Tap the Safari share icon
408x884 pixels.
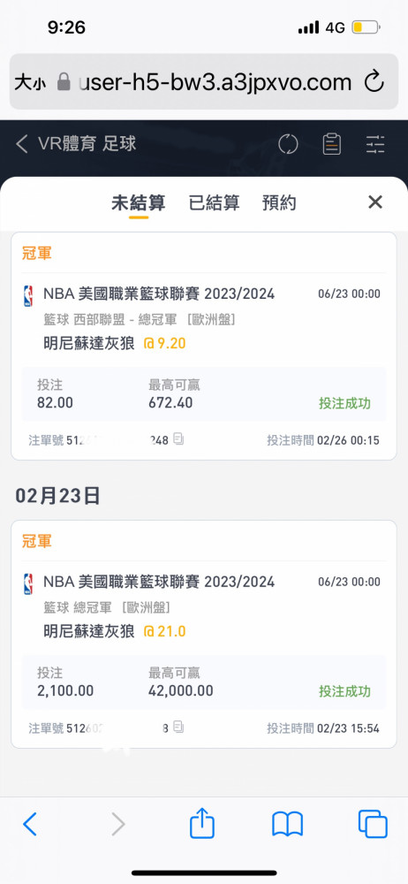202,824
